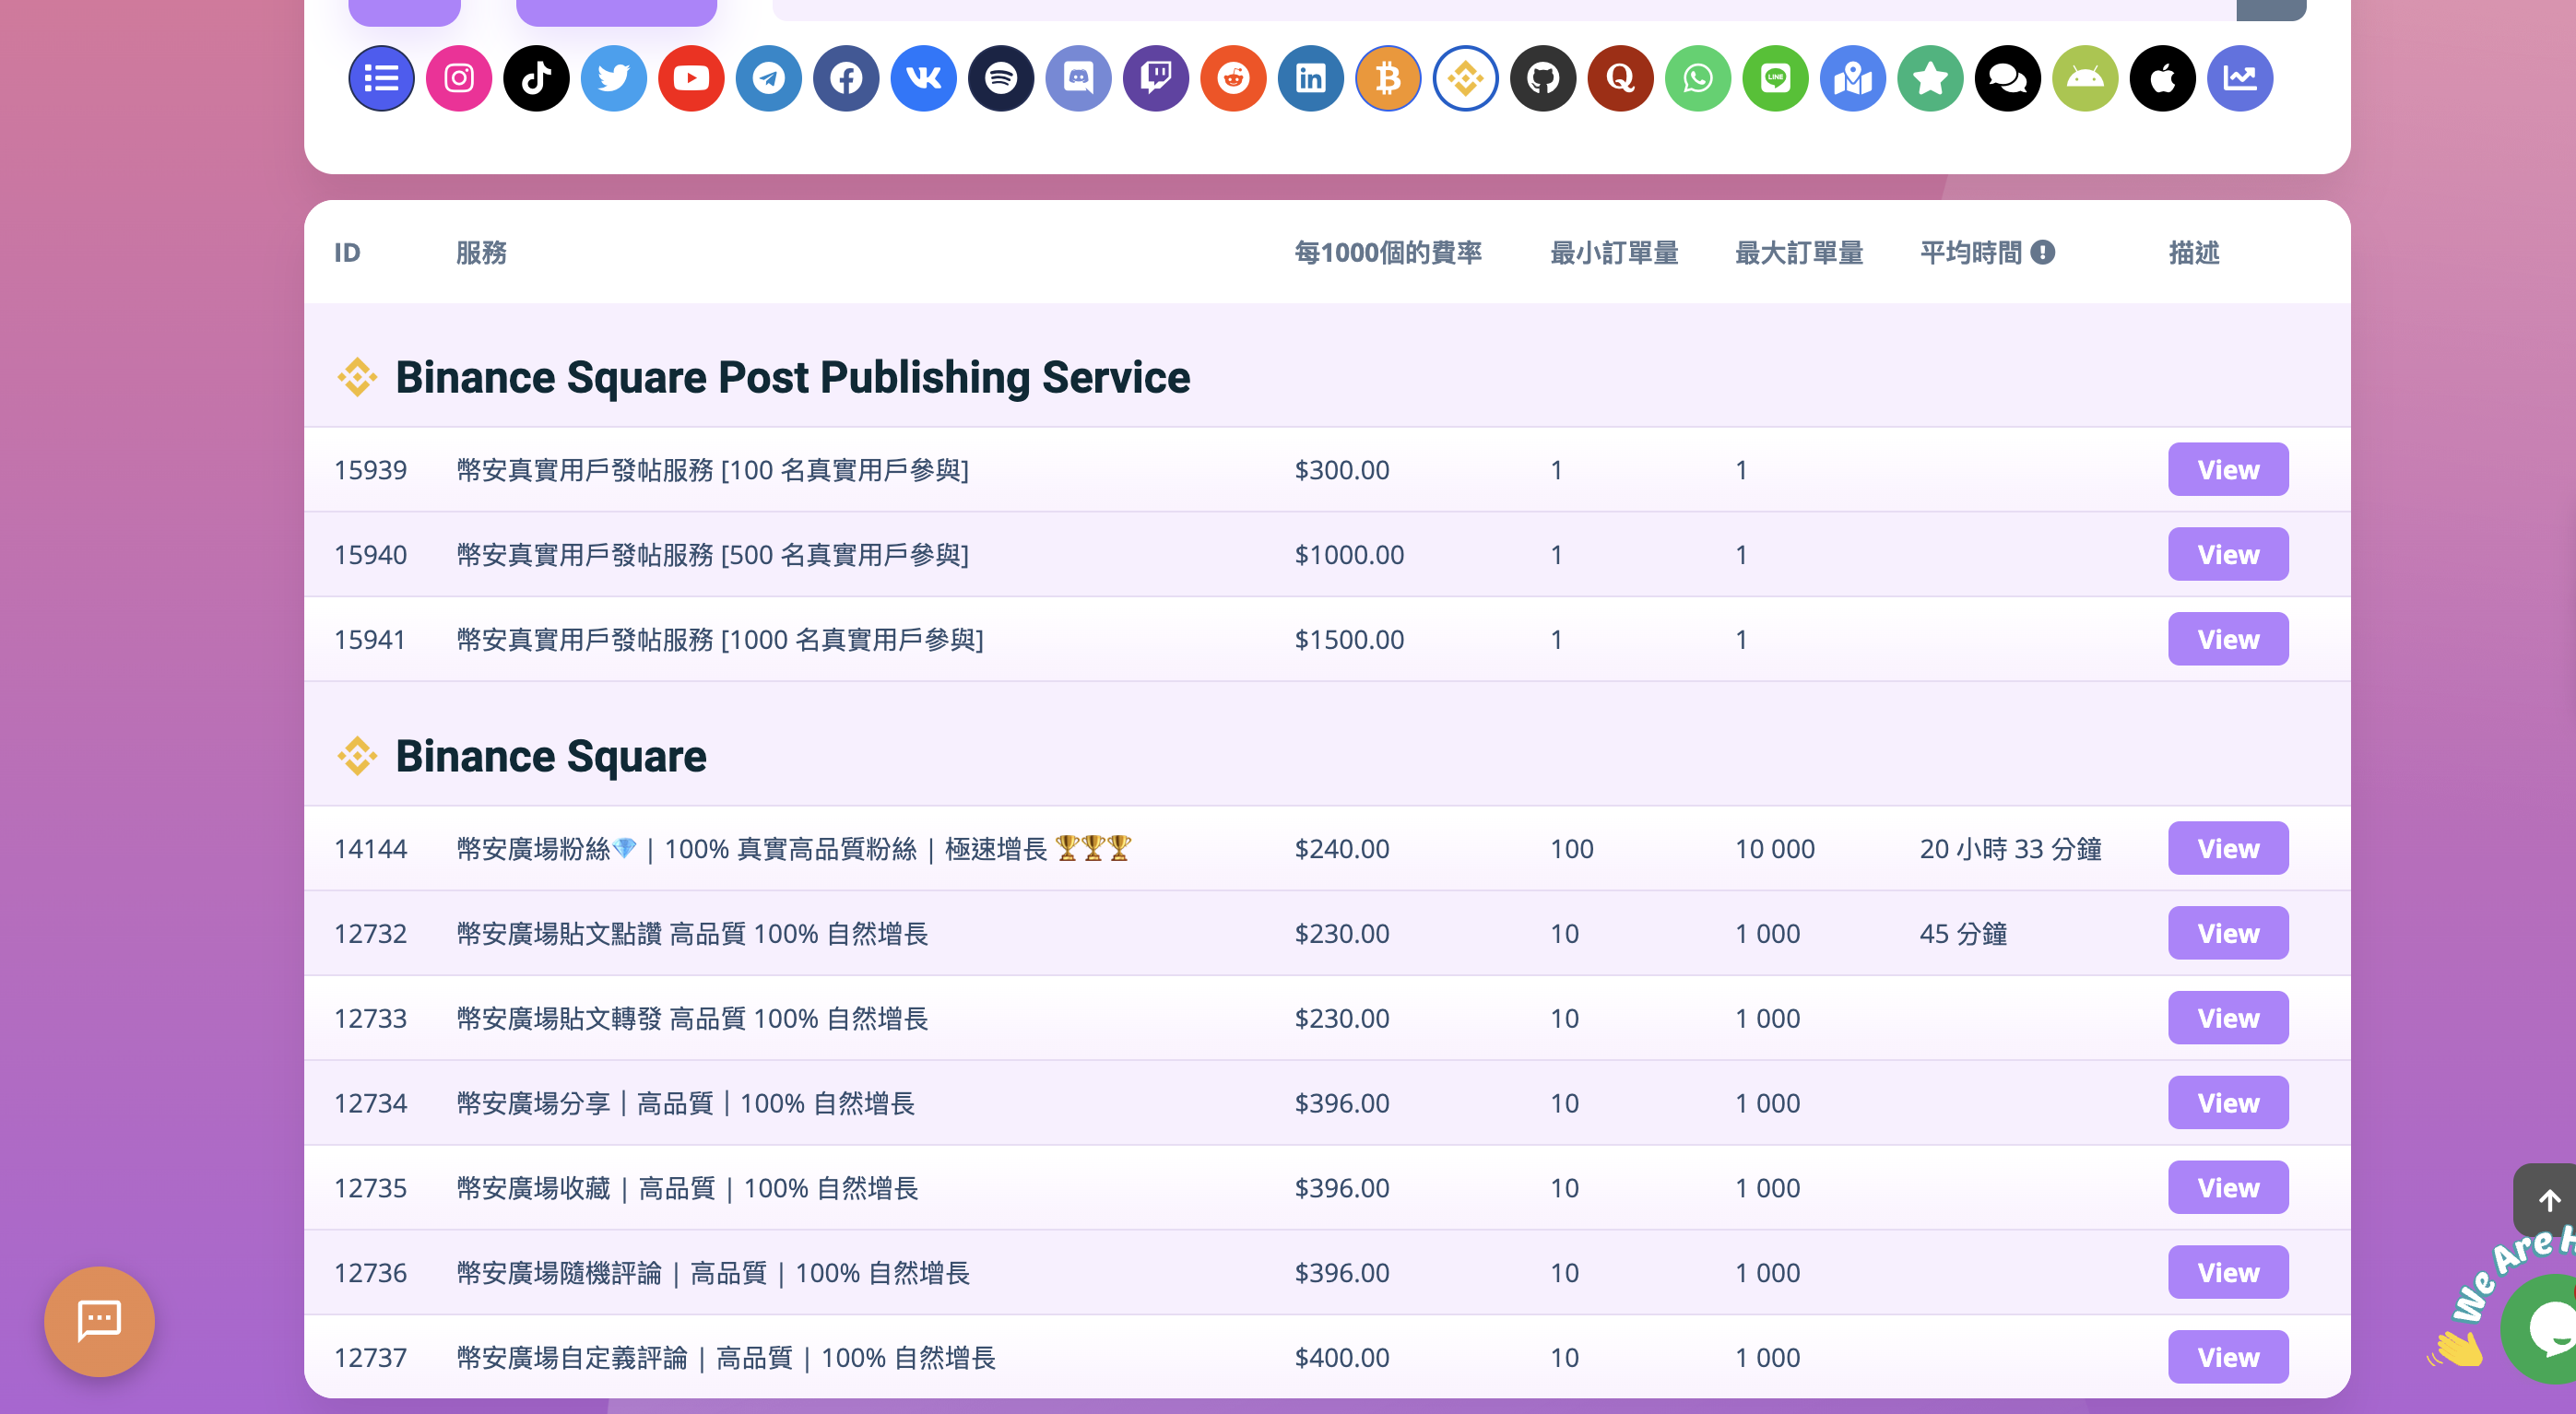This screenshot has height=1414, width=2576.
Task: Show all services list icon
Action: point(381,78)
